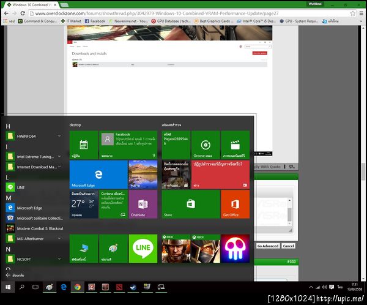This screenshot has height=305, width=367.
Task: Open taskbar search magnifier
Action: (22, 287)
